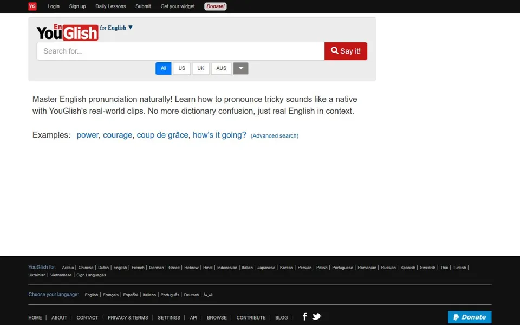Open YouGlish for Turkish

(460, 268)
